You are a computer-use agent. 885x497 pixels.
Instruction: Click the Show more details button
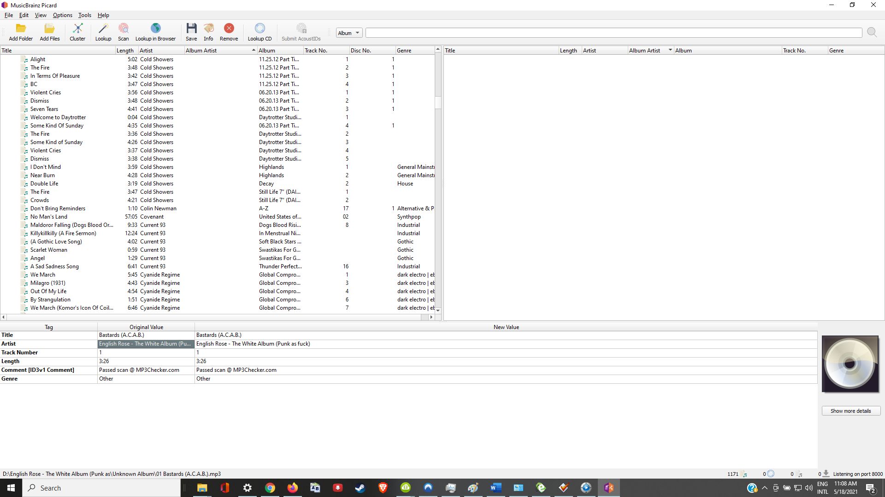click(850, 411)
